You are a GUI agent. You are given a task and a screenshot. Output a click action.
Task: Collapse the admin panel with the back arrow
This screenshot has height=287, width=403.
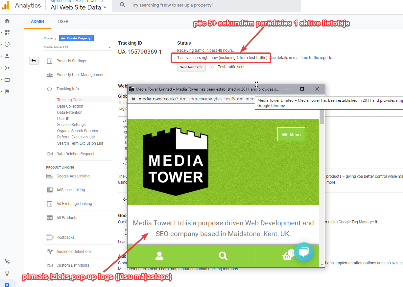click(x=34, y=60)
